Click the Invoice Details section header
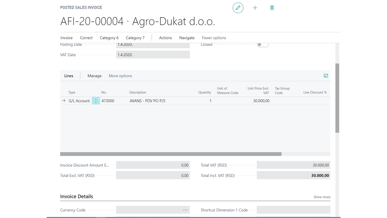The image size is (387, 218). click(x=76, y=197)
